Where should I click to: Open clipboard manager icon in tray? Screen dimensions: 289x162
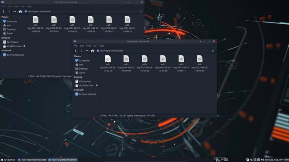(x=255, y=160)
